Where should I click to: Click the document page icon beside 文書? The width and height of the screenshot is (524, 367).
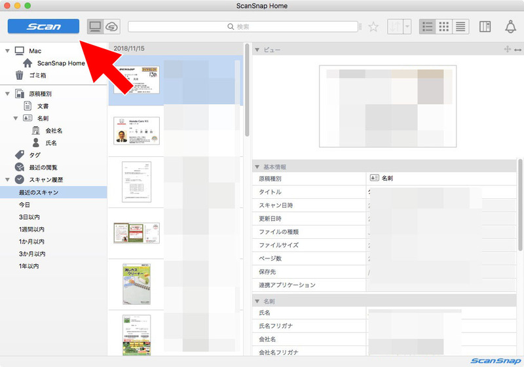(28, 106)
